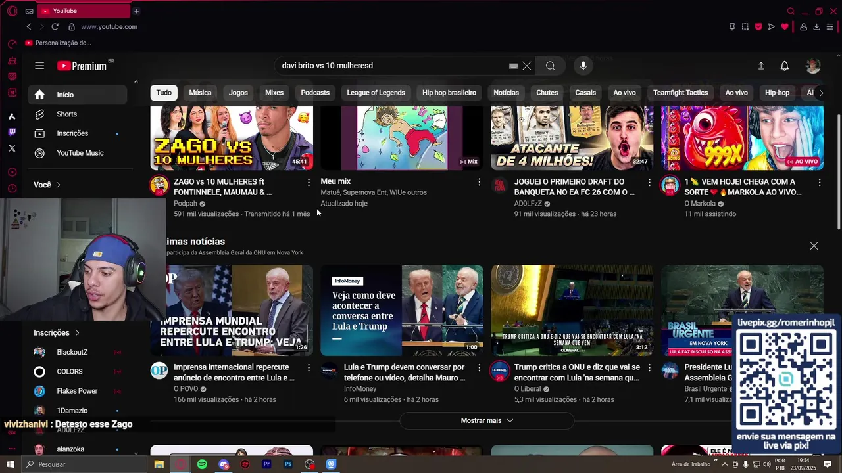Open options menu for Meu mix
This screenshot has width=842, height=473.
pos(479,182)
